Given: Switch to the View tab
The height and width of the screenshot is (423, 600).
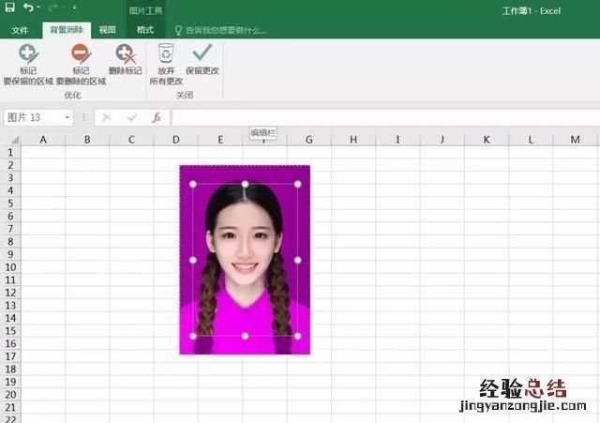Looking at the screenshot, I should [108, 30].
